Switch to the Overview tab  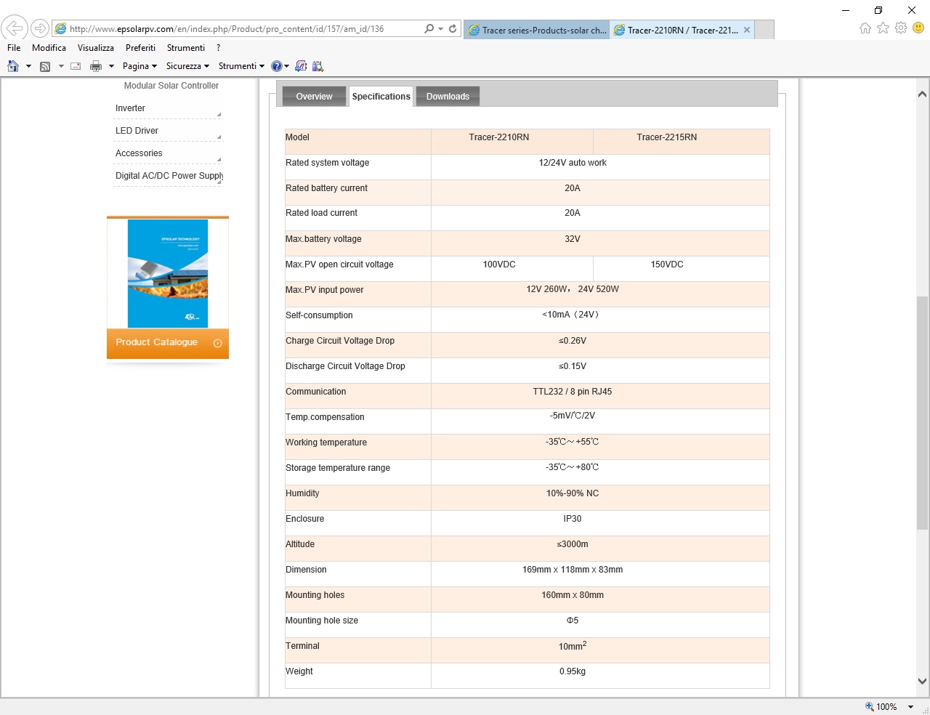[314, 97]
